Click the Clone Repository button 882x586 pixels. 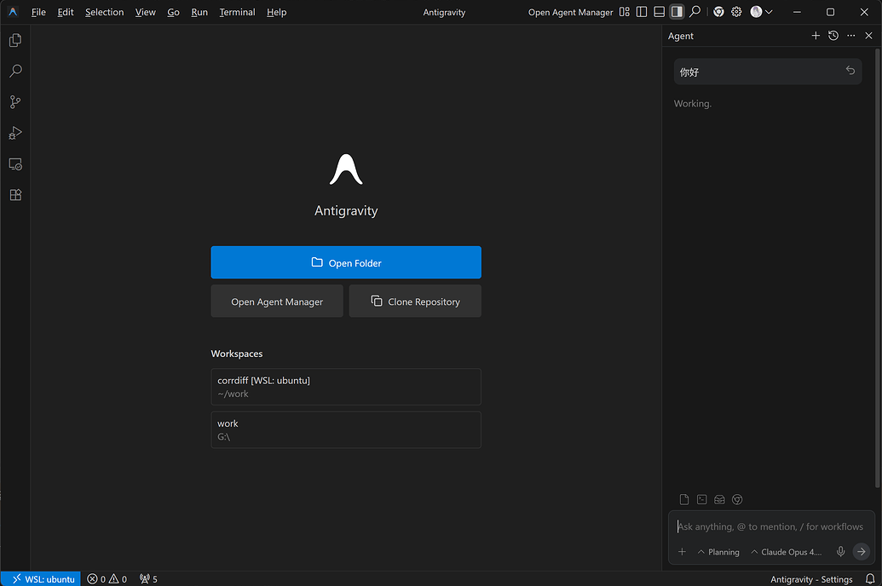[x=415, y=301]
